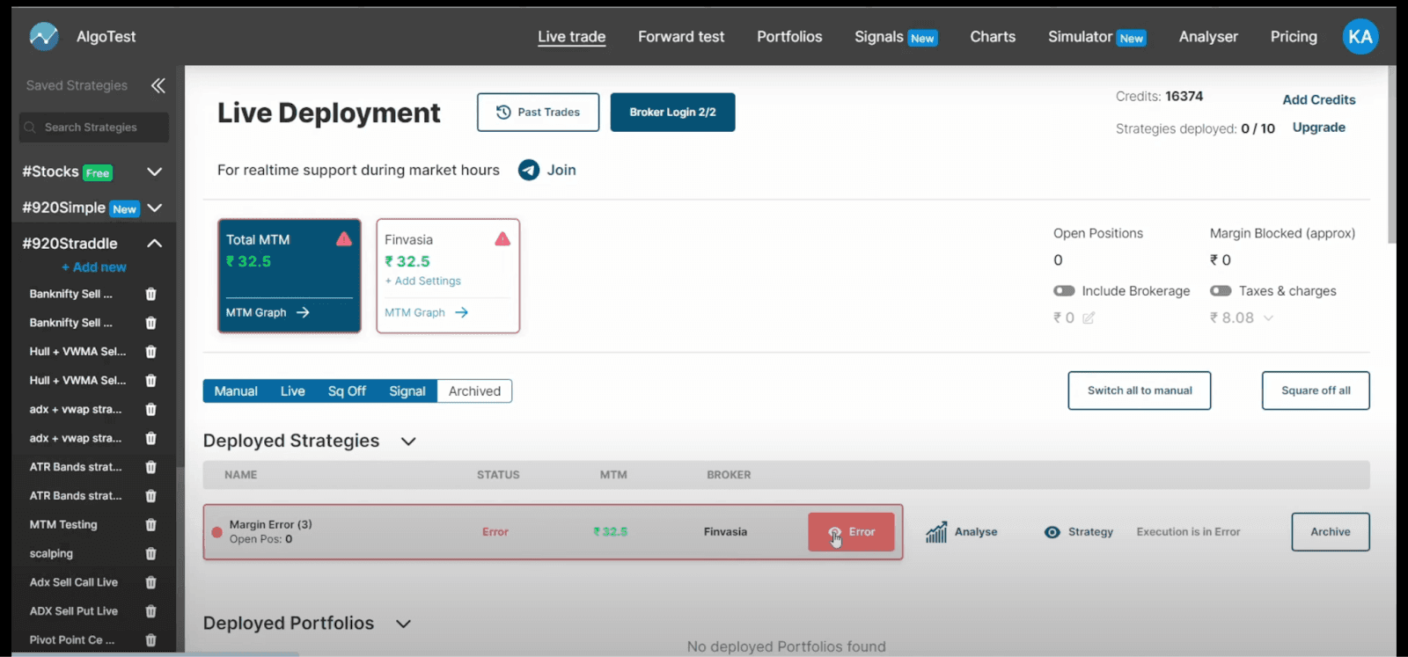The image size is (1408, 657).
Task: Expand the #Stocks strategy group
Action: (x=155, y=172)
